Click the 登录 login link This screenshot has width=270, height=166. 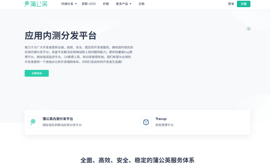tap(231, 4)
